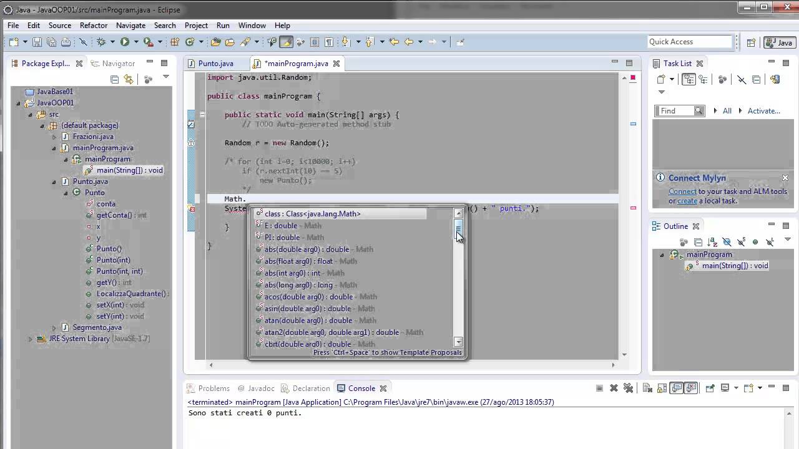This screenshot has width=799, height=449.
Task: Open Package Explorer view menu arrow
Action: (x=166, y=77)
